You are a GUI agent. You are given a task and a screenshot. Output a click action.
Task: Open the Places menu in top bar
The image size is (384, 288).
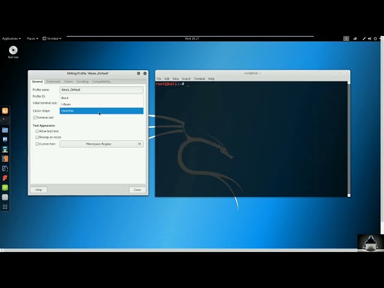coord(32,38)
